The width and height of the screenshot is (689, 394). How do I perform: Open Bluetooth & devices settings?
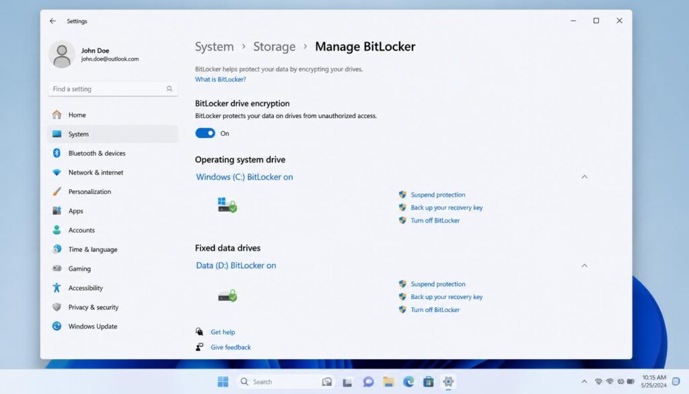(x=112, y=153)
